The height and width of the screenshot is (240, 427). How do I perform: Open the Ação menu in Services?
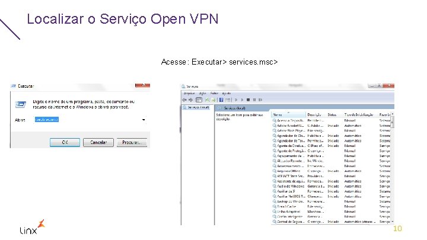coord(202,94)
